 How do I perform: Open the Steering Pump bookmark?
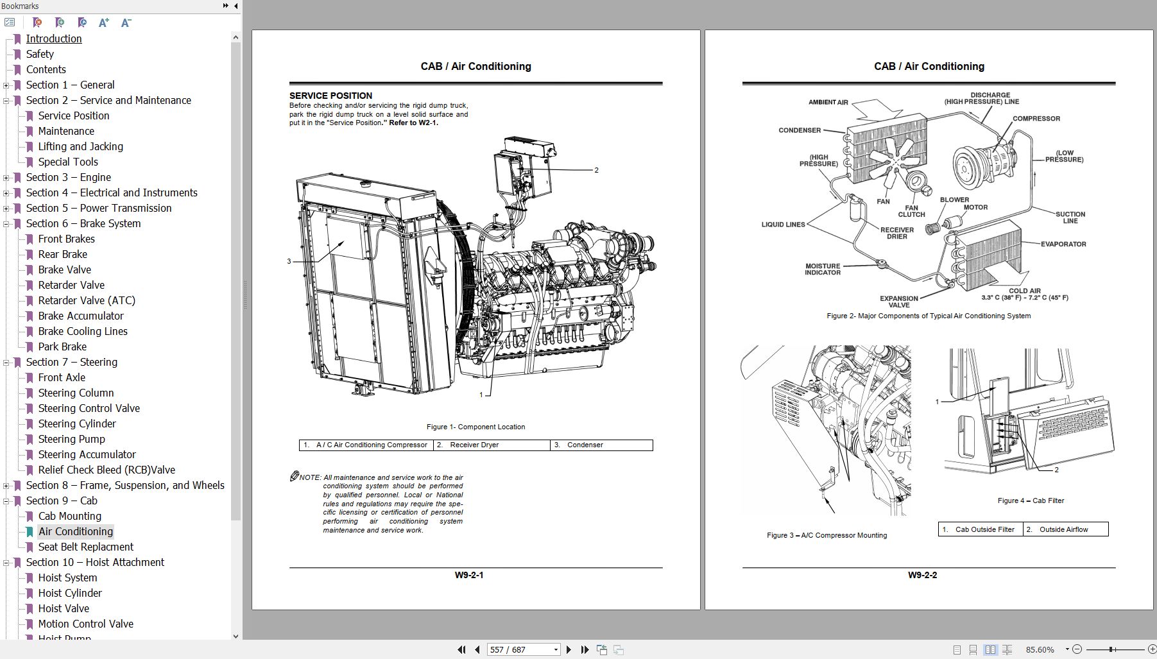71,439
